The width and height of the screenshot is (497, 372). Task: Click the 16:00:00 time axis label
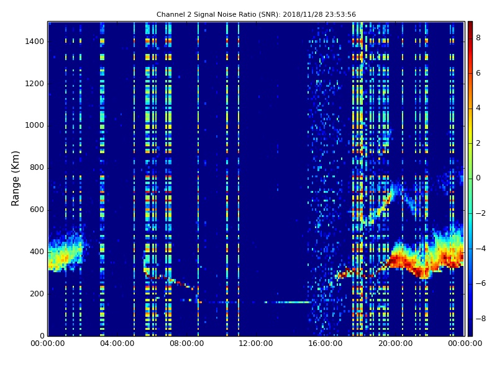[325, 343]
